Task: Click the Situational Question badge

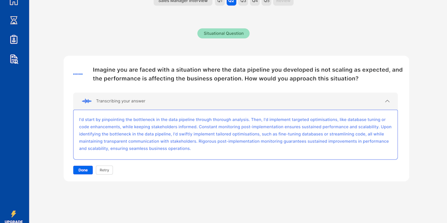Action: 223,34
